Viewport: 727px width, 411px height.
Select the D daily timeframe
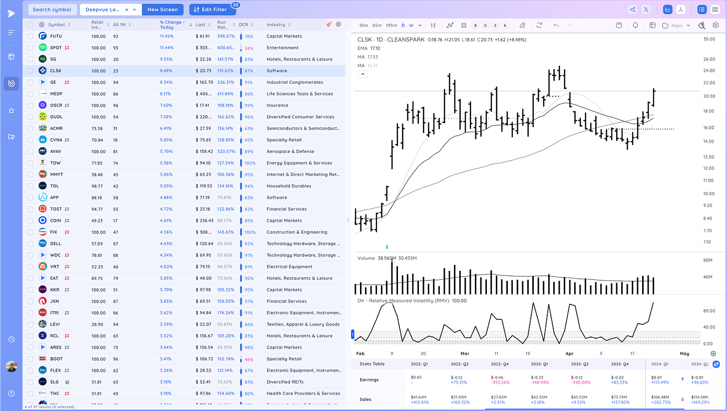point(403,25)
